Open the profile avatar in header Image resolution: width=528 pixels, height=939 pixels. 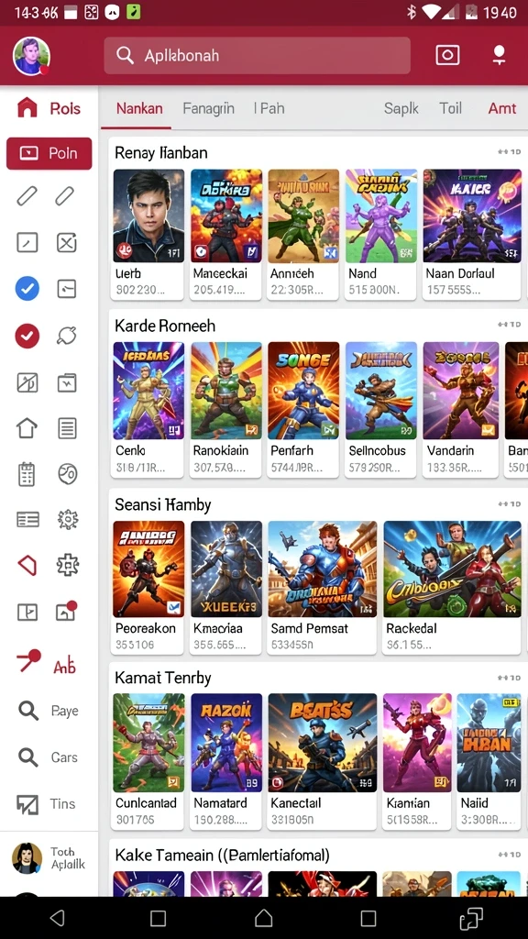(31, 56)
